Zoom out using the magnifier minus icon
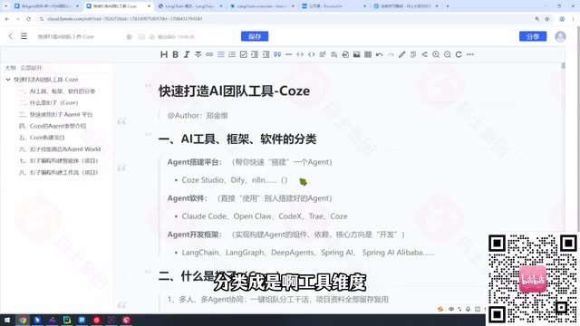The image size is (580, 326). 447,54
